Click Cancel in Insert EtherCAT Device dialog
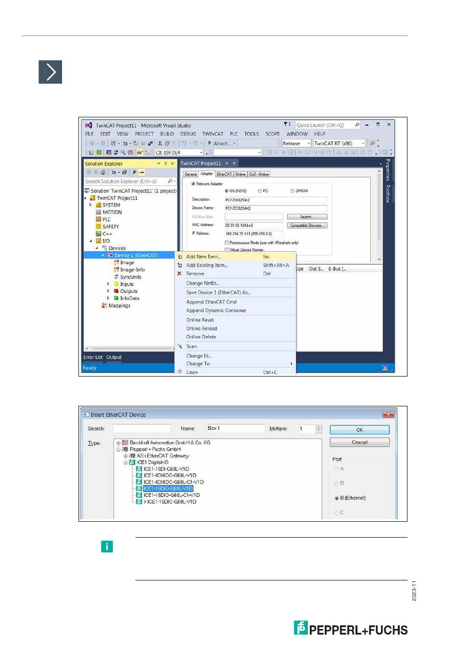 pos(360,442)
